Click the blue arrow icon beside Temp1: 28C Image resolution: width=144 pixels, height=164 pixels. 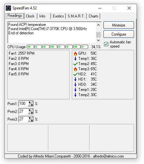click(x=75, y=90)
